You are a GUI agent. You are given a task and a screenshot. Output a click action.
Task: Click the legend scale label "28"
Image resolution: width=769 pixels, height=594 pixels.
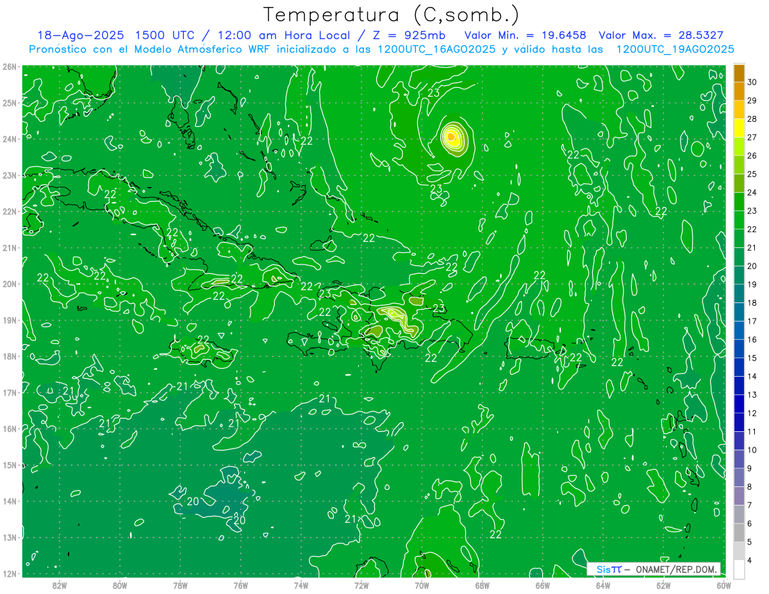pos(752,119)
